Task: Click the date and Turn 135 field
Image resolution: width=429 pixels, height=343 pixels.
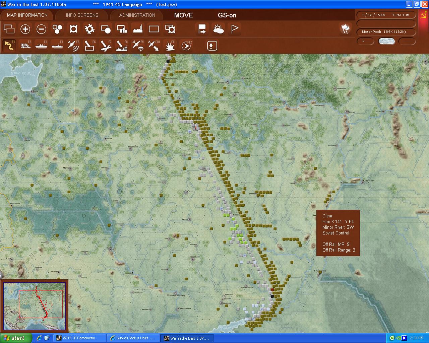Action: [x=387, y=15]
